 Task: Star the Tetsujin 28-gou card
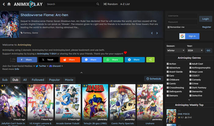pos(85,86)
